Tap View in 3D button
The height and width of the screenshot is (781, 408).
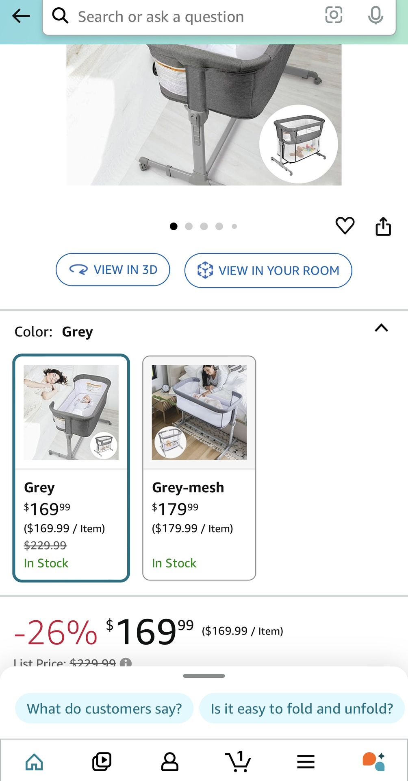tap(113, 270)
